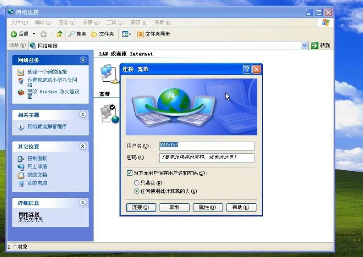The height and width of the screenshot is (257, 363).
Task: Click 更改 Windows 防火墙设置 link
Action: point(53,94)
